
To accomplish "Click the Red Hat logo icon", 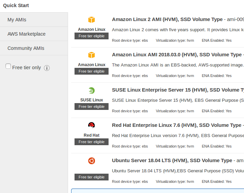I will [92, 125].
